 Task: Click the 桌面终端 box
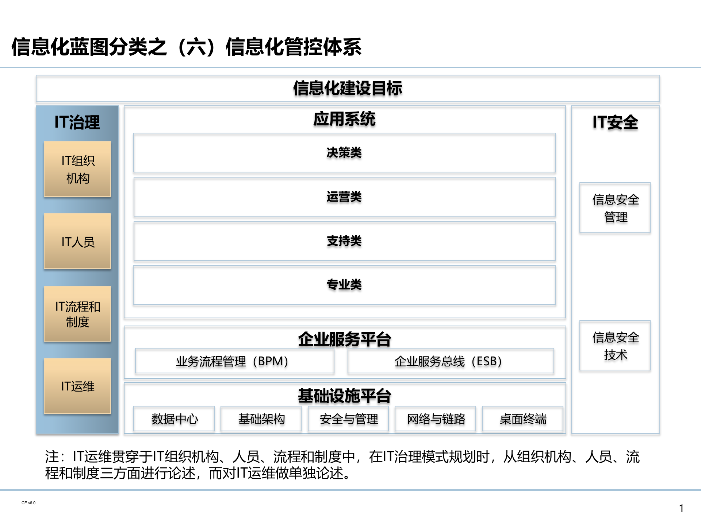(x=523, y=419)
